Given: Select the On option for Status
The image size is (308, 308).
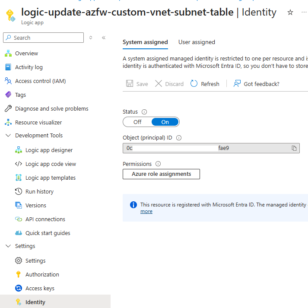Looking at the screenshot, I should [165, 122].
